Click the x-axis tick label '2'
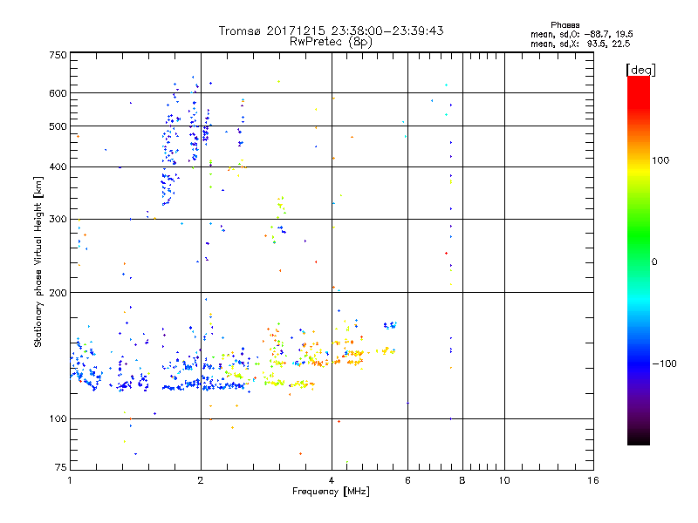Screen dimensions: 698x523 point(201,480)
